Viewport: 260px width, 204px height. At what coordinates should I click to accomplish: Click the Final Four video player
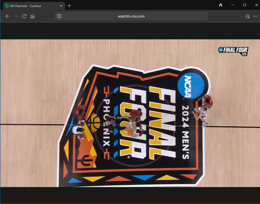130,113
